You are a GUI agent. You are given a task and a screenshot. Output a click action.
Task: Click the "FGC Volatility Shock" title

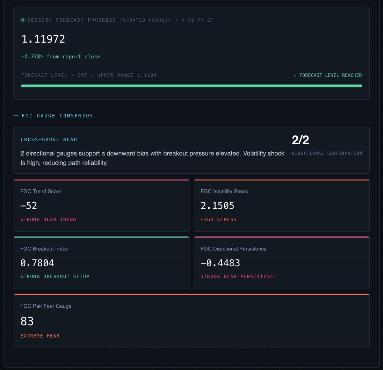pos(224,191)
